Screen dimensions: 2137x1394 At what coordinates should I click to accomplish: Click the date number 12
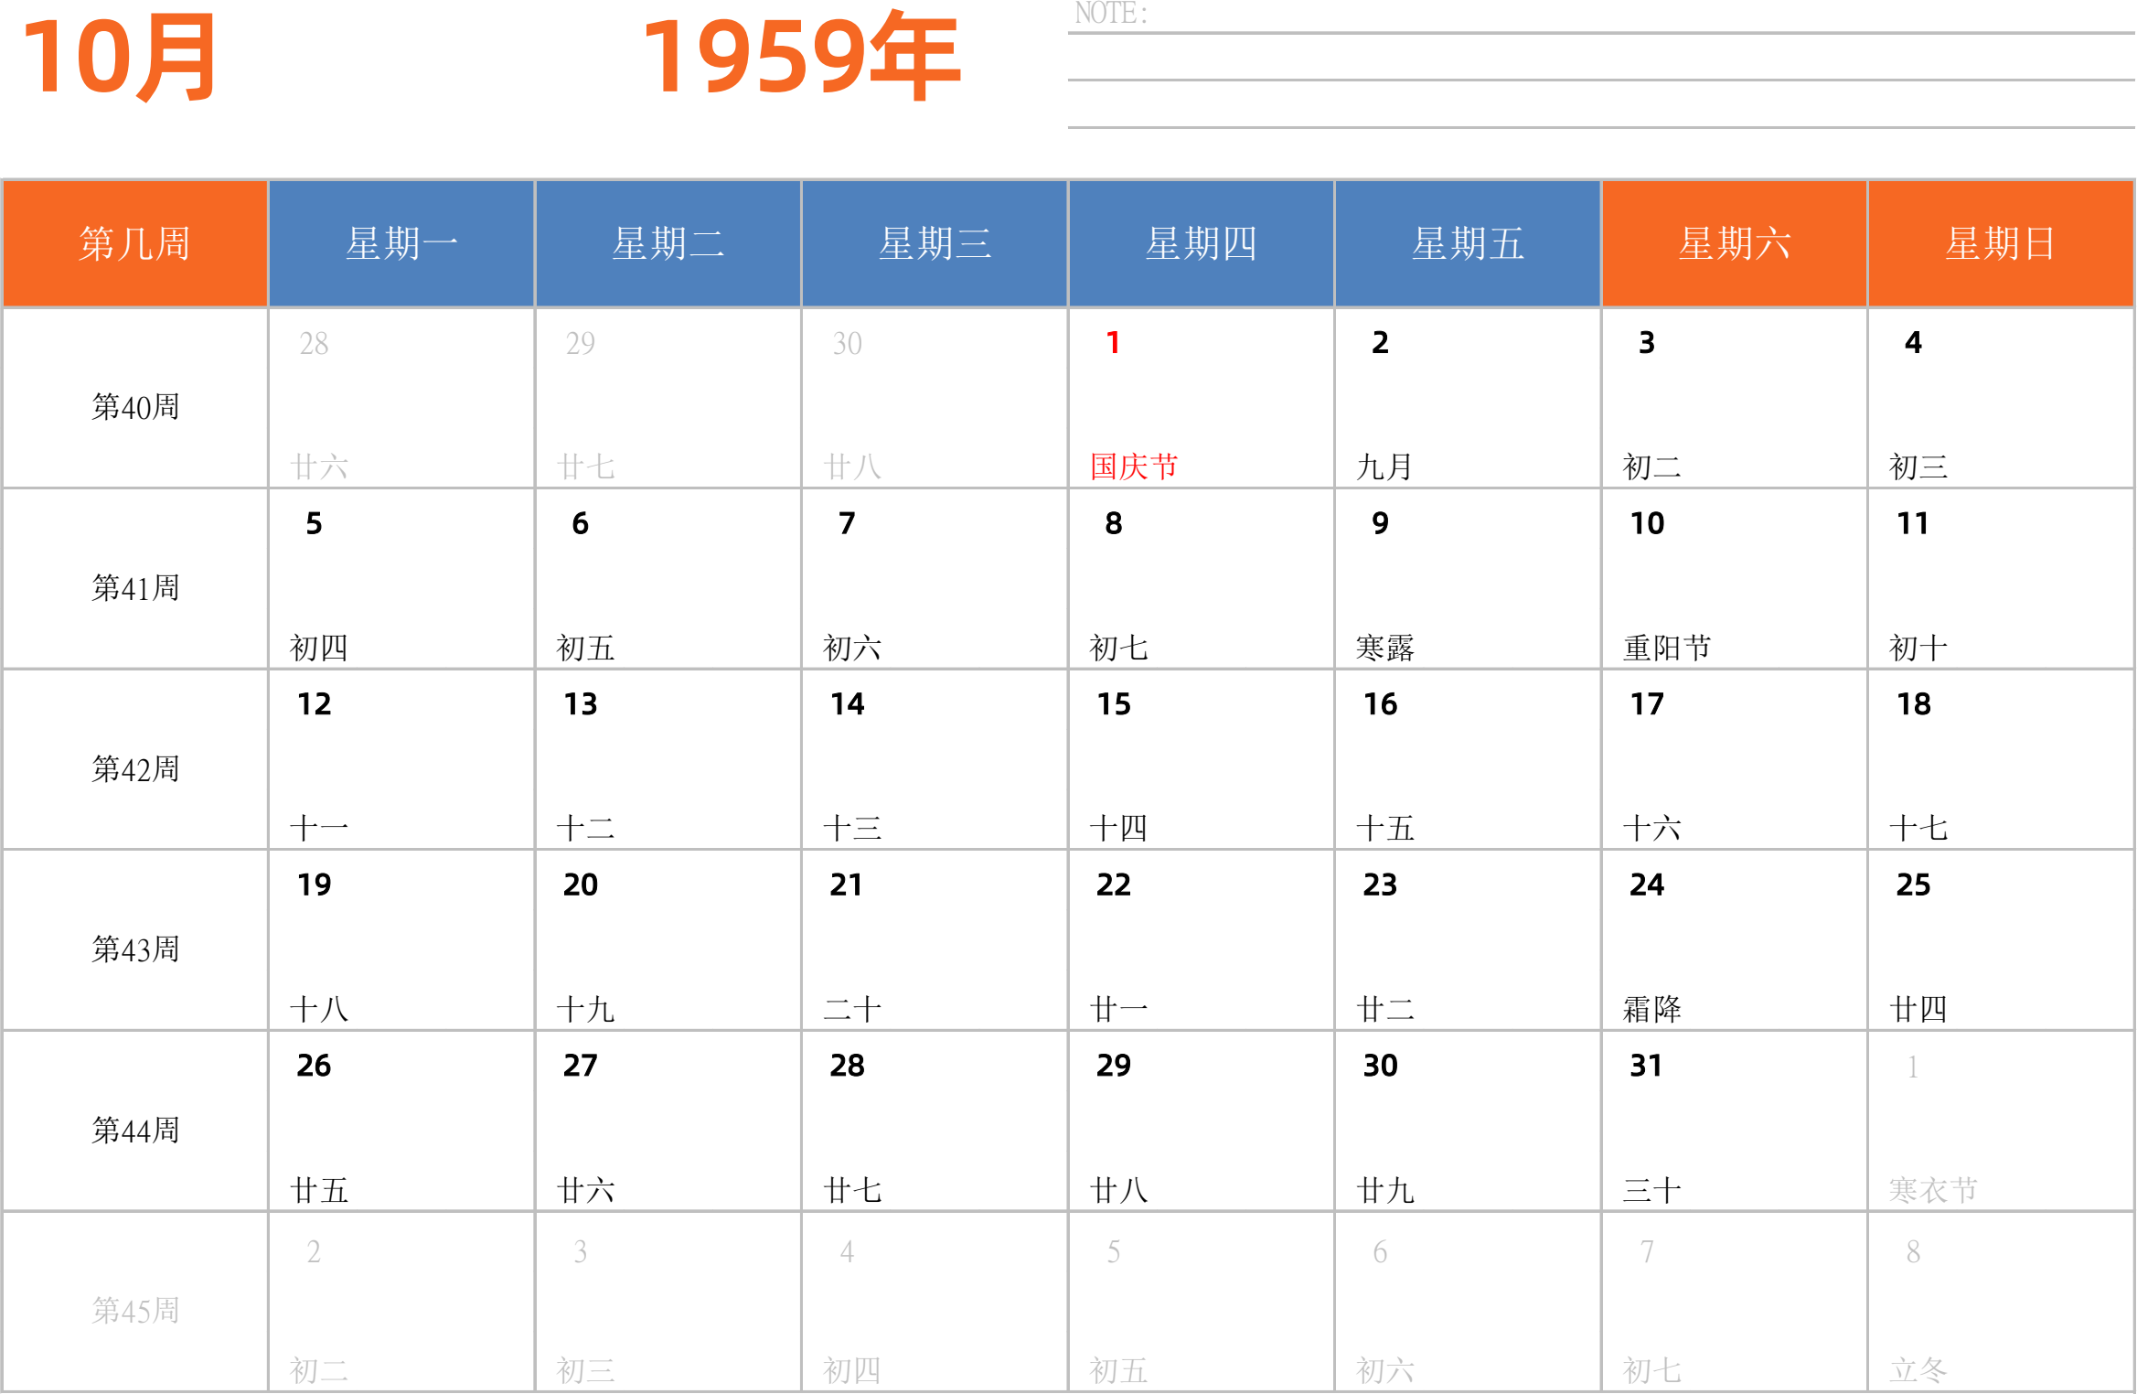[314, 704]
